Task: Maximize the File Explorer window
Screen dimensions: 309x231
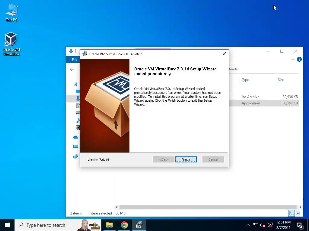Action: click(x=282, y=51)
